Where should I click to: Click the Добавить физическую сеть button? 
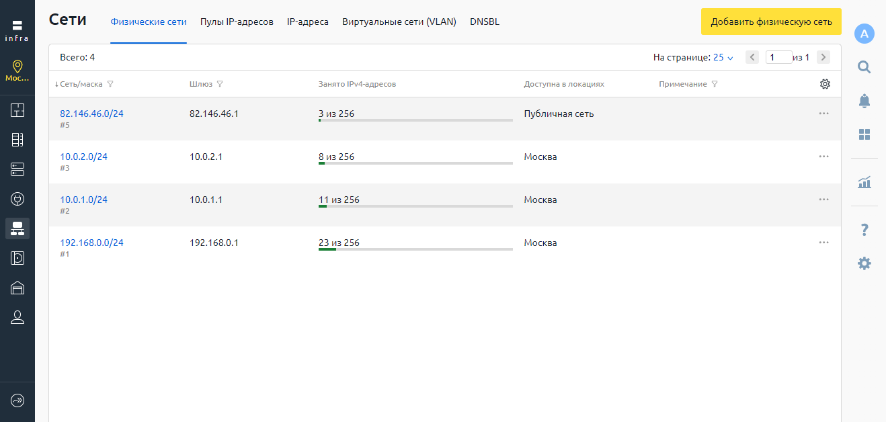[771, 22]
